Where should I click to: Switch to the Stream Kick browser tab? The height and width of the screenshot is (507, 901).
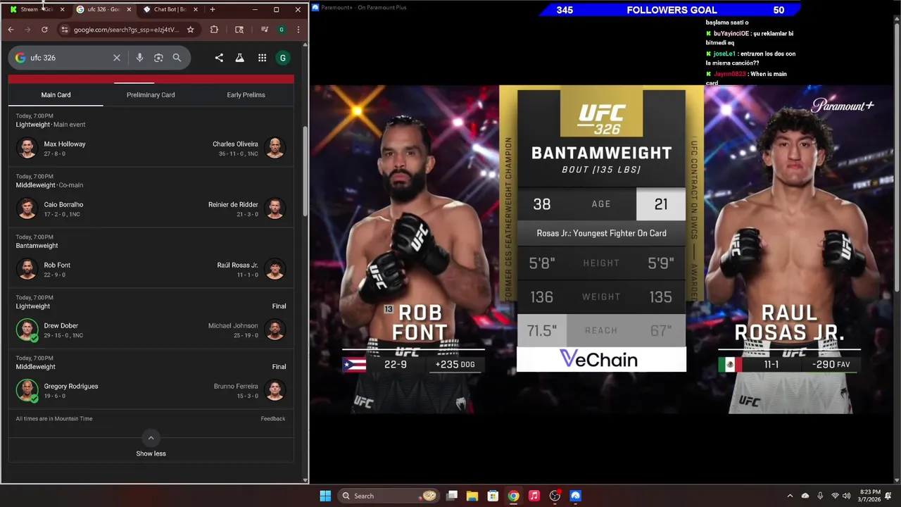(37, 9)
